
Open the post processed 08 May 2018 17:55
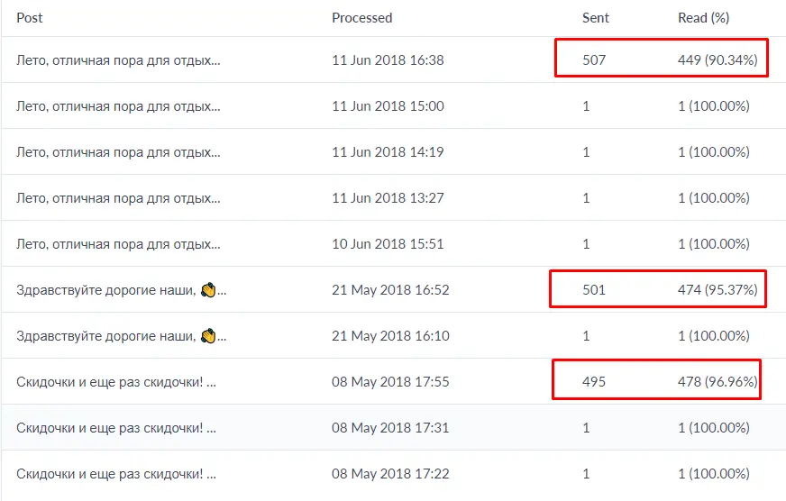(116, 382)
